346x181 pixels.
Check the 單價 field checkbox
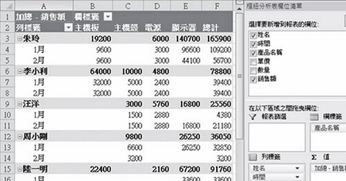(253, 62)
